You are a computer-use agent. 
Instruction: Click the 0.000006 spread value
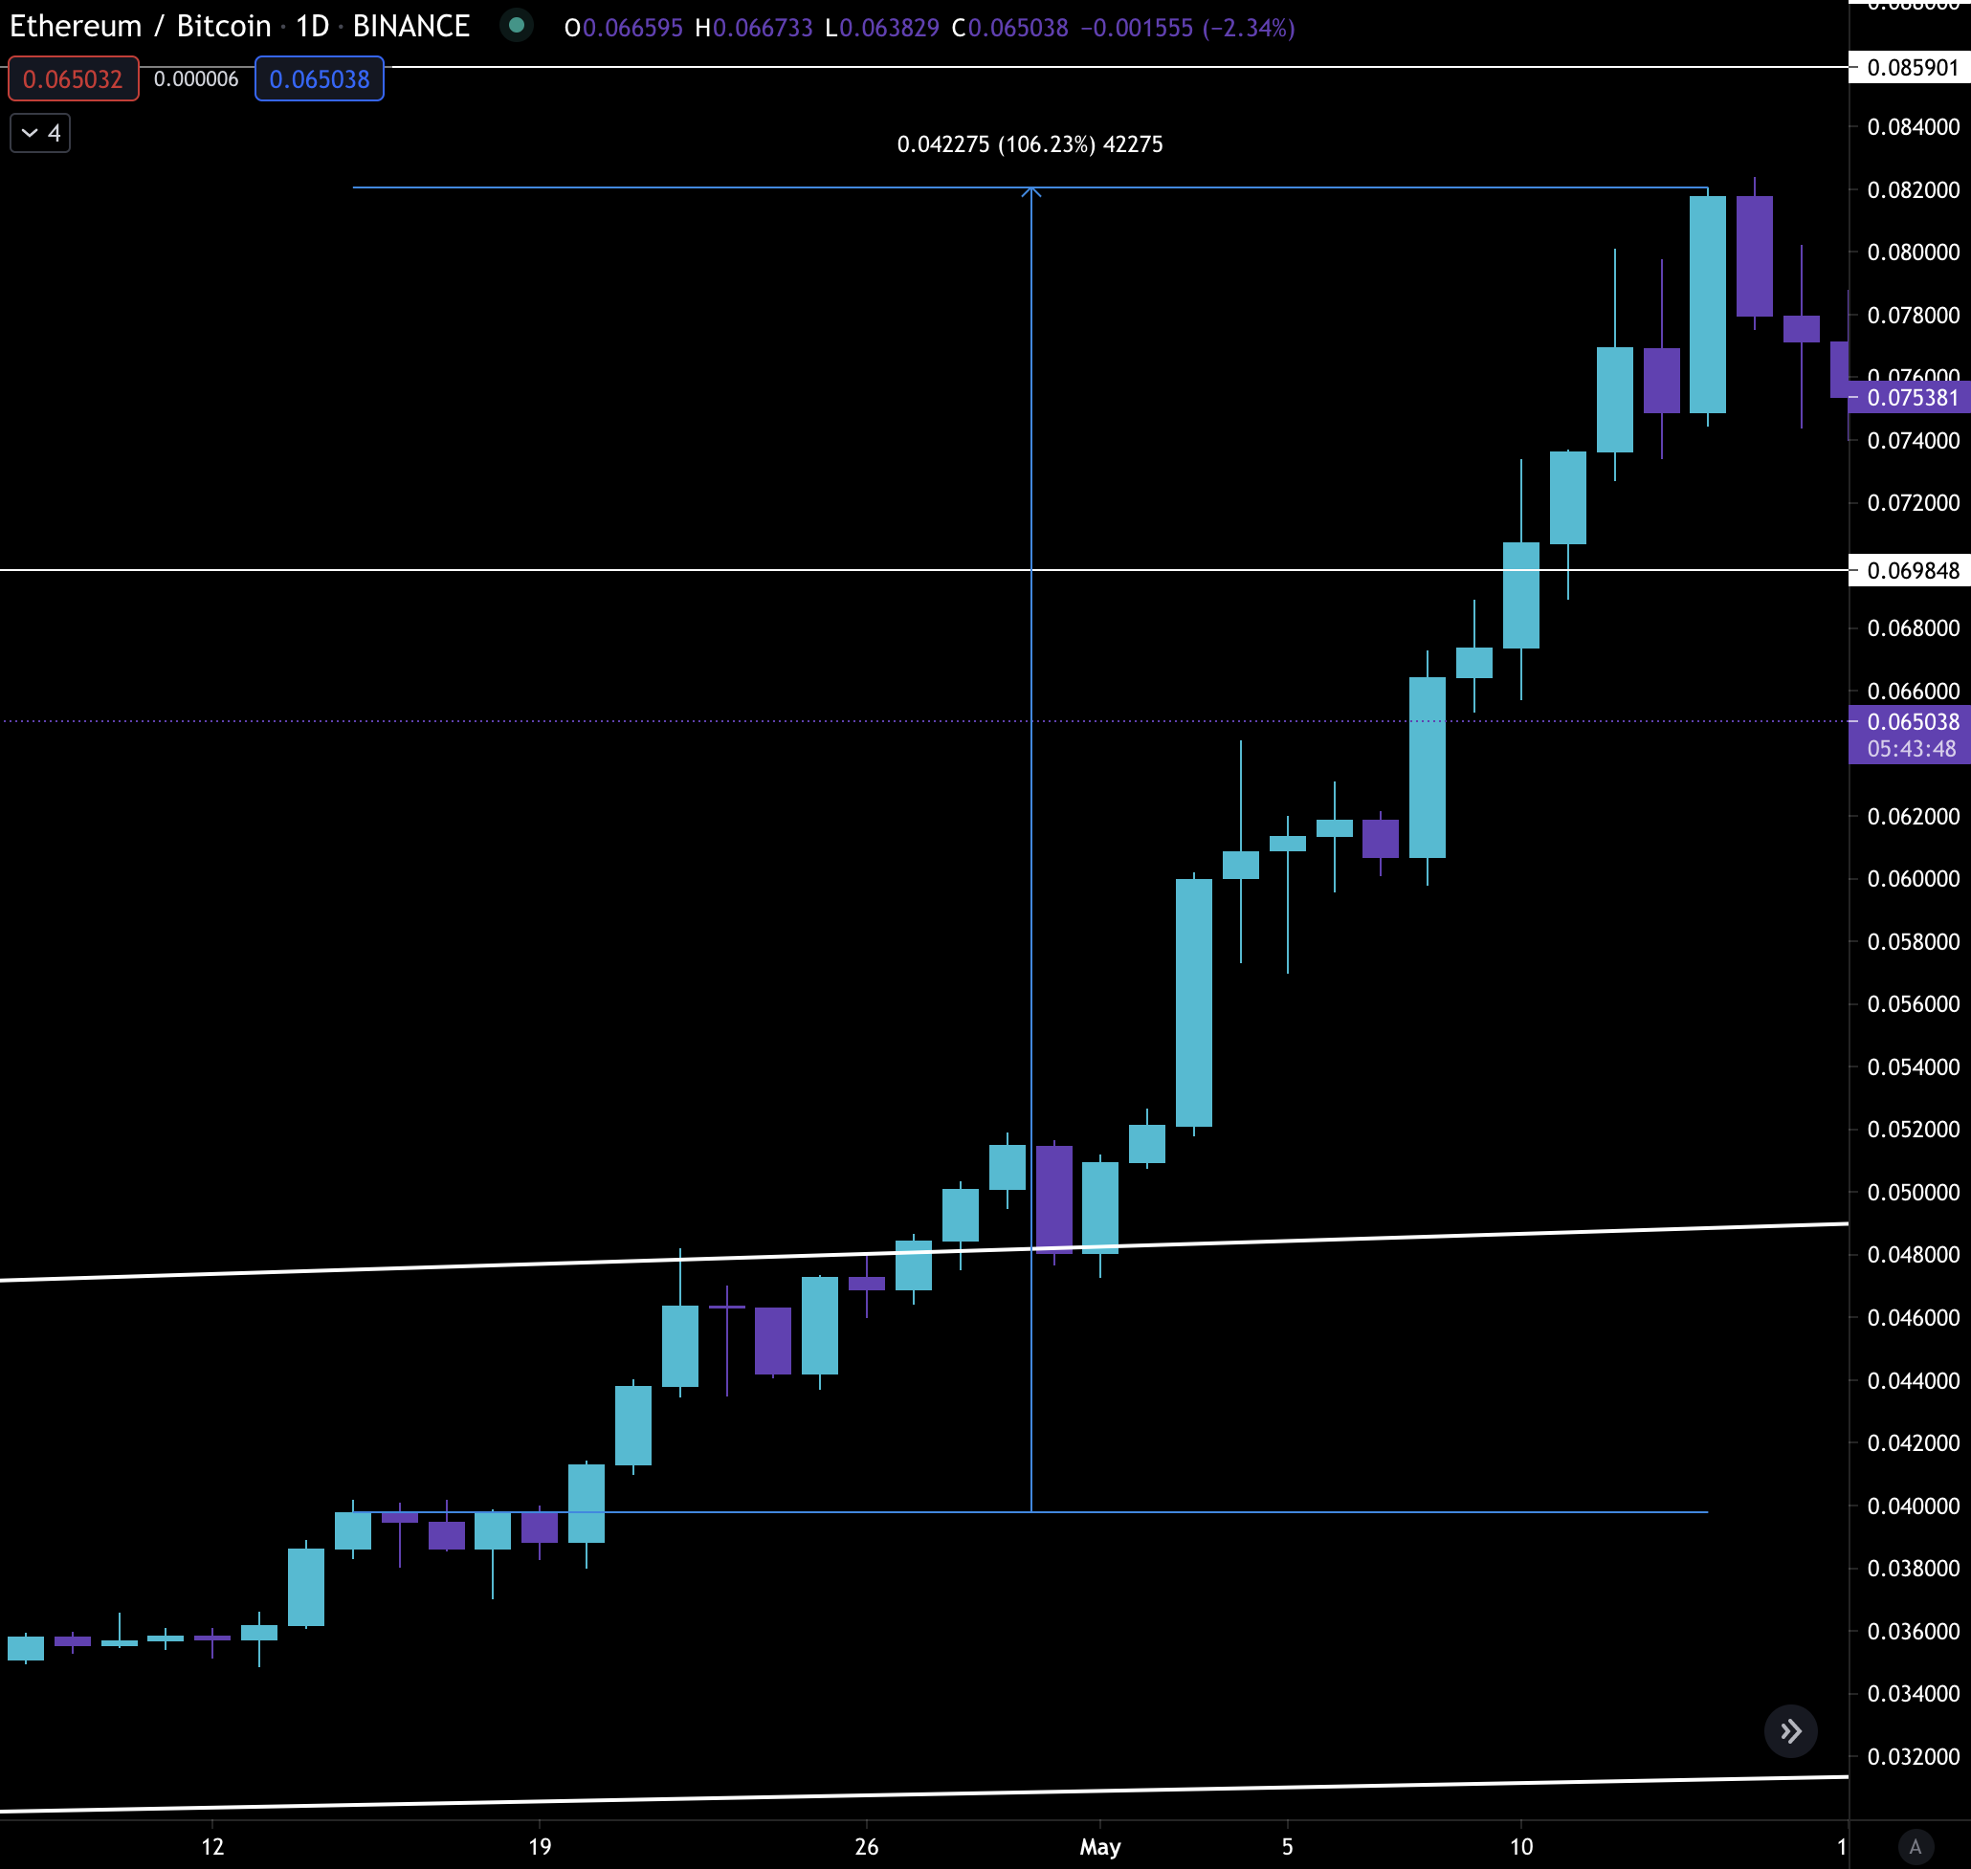pos(196,79)
